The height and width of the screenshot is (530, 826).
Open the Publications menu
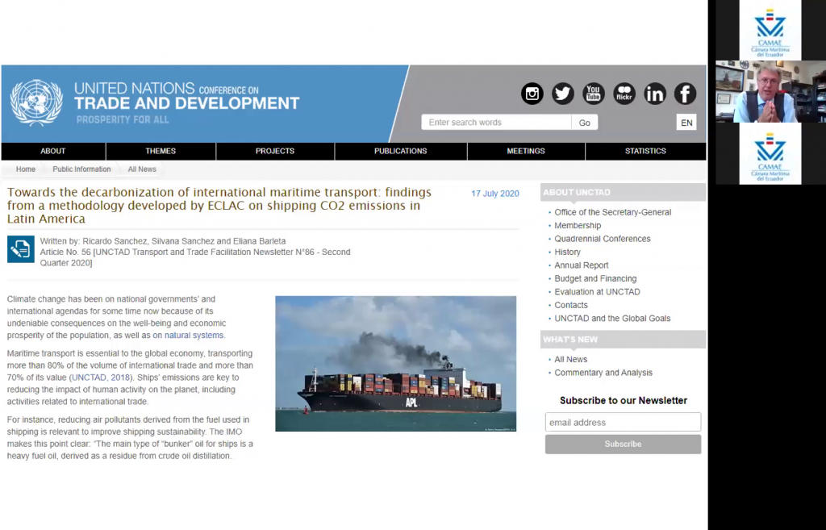point(400,151)
